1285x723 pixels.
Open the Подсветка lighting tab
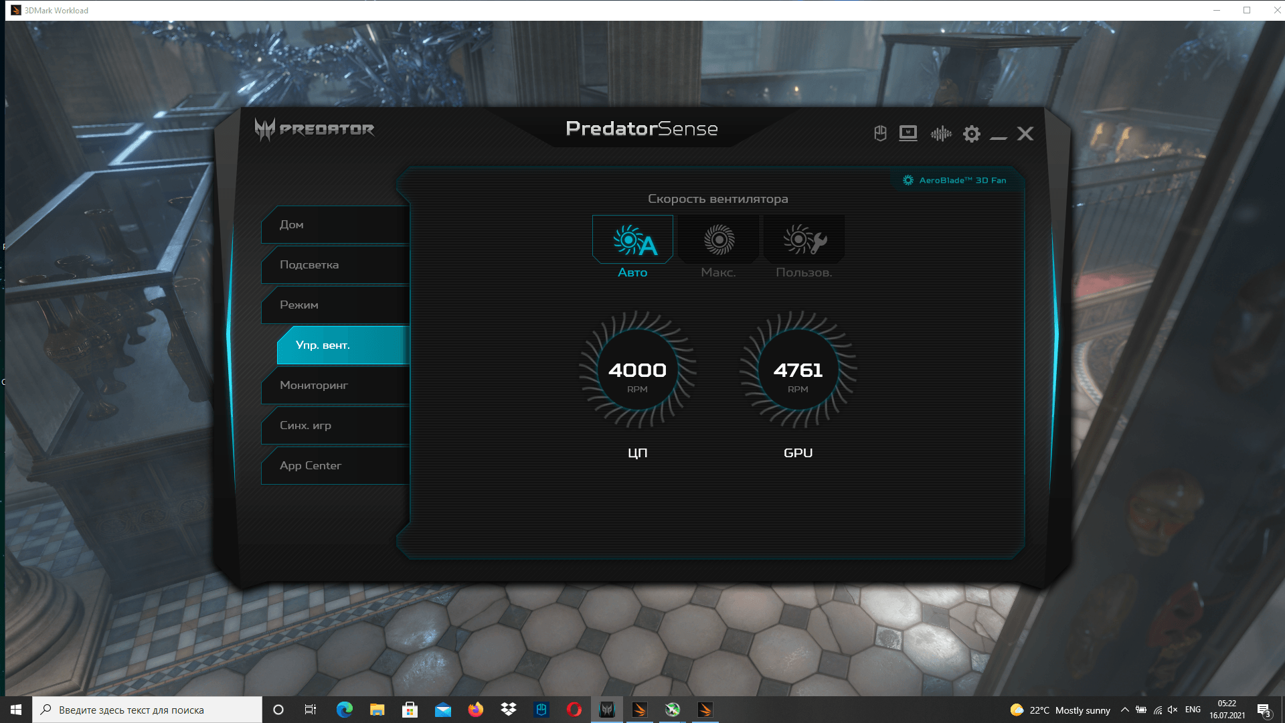pos(335,265)
